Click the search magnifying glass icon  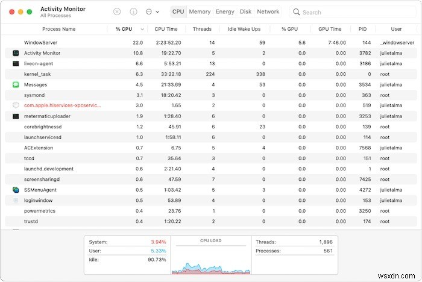[296, 12]
